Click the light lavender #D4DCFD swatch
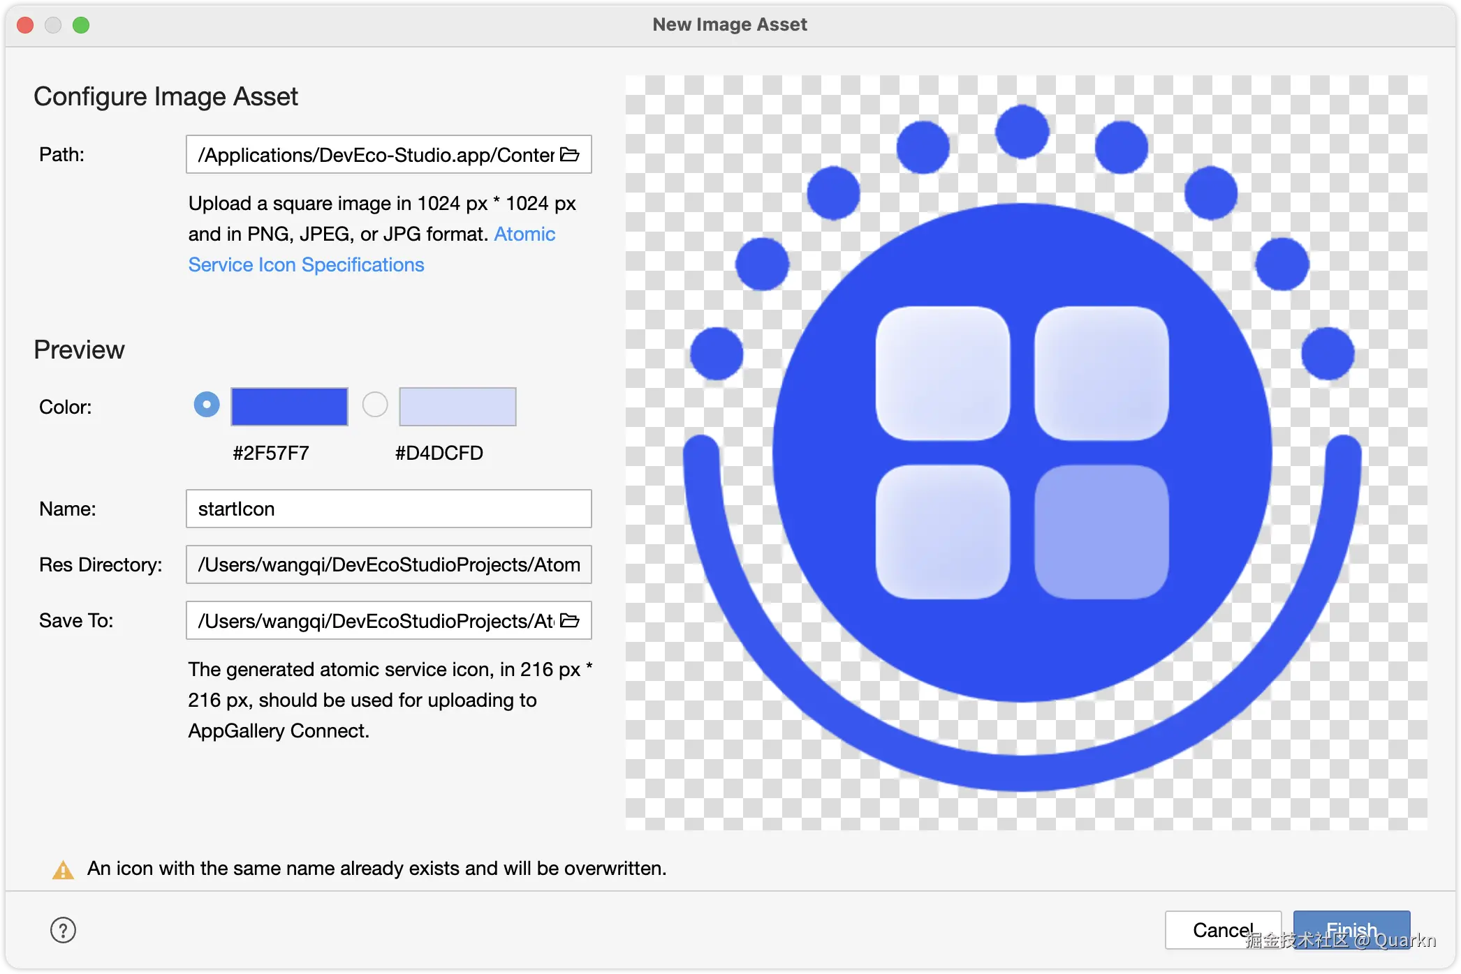Screen dimensions: 1461x974 point(457,407)
